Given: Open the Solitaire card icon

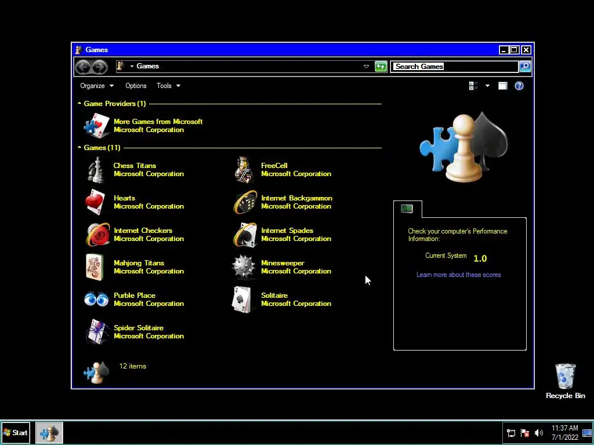Looking at the screenshot, I should [242, 300].
